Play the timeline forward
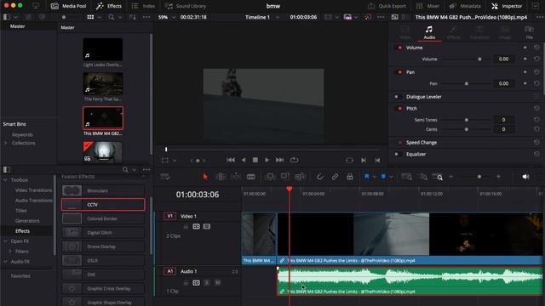Image resolution: width=545 pixels, height=306 pixels. coord(267,160)
